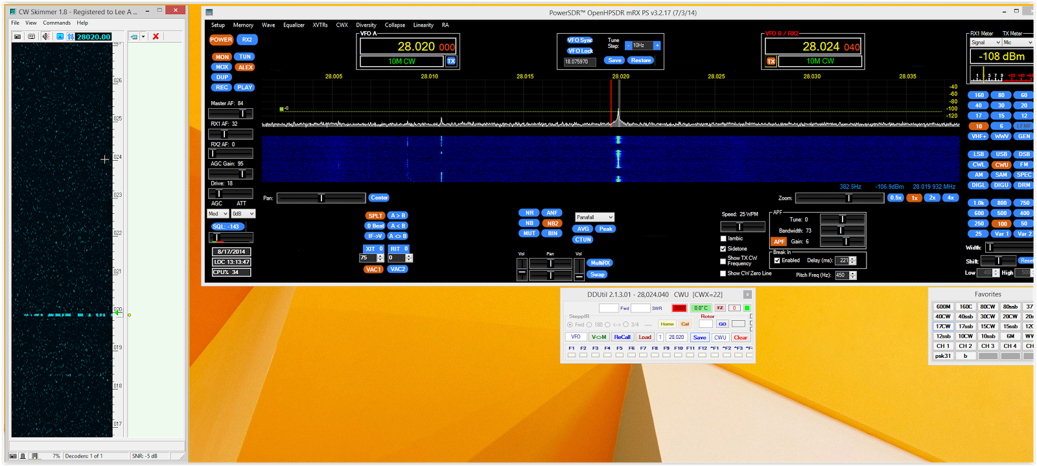The height and width of the screenshot is (466, 1037).
Task: Select the CWL mode button
Action: pyautogui.click(x=979, y=165)
